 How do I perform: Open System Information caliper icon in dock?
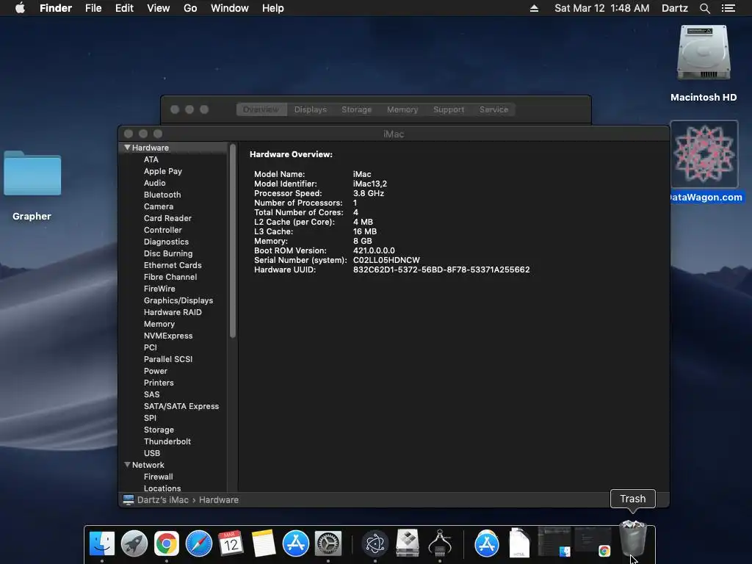440,543
